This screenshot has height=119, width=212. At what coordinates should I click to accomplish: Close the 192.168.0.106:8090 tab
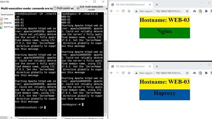point(150,5)
